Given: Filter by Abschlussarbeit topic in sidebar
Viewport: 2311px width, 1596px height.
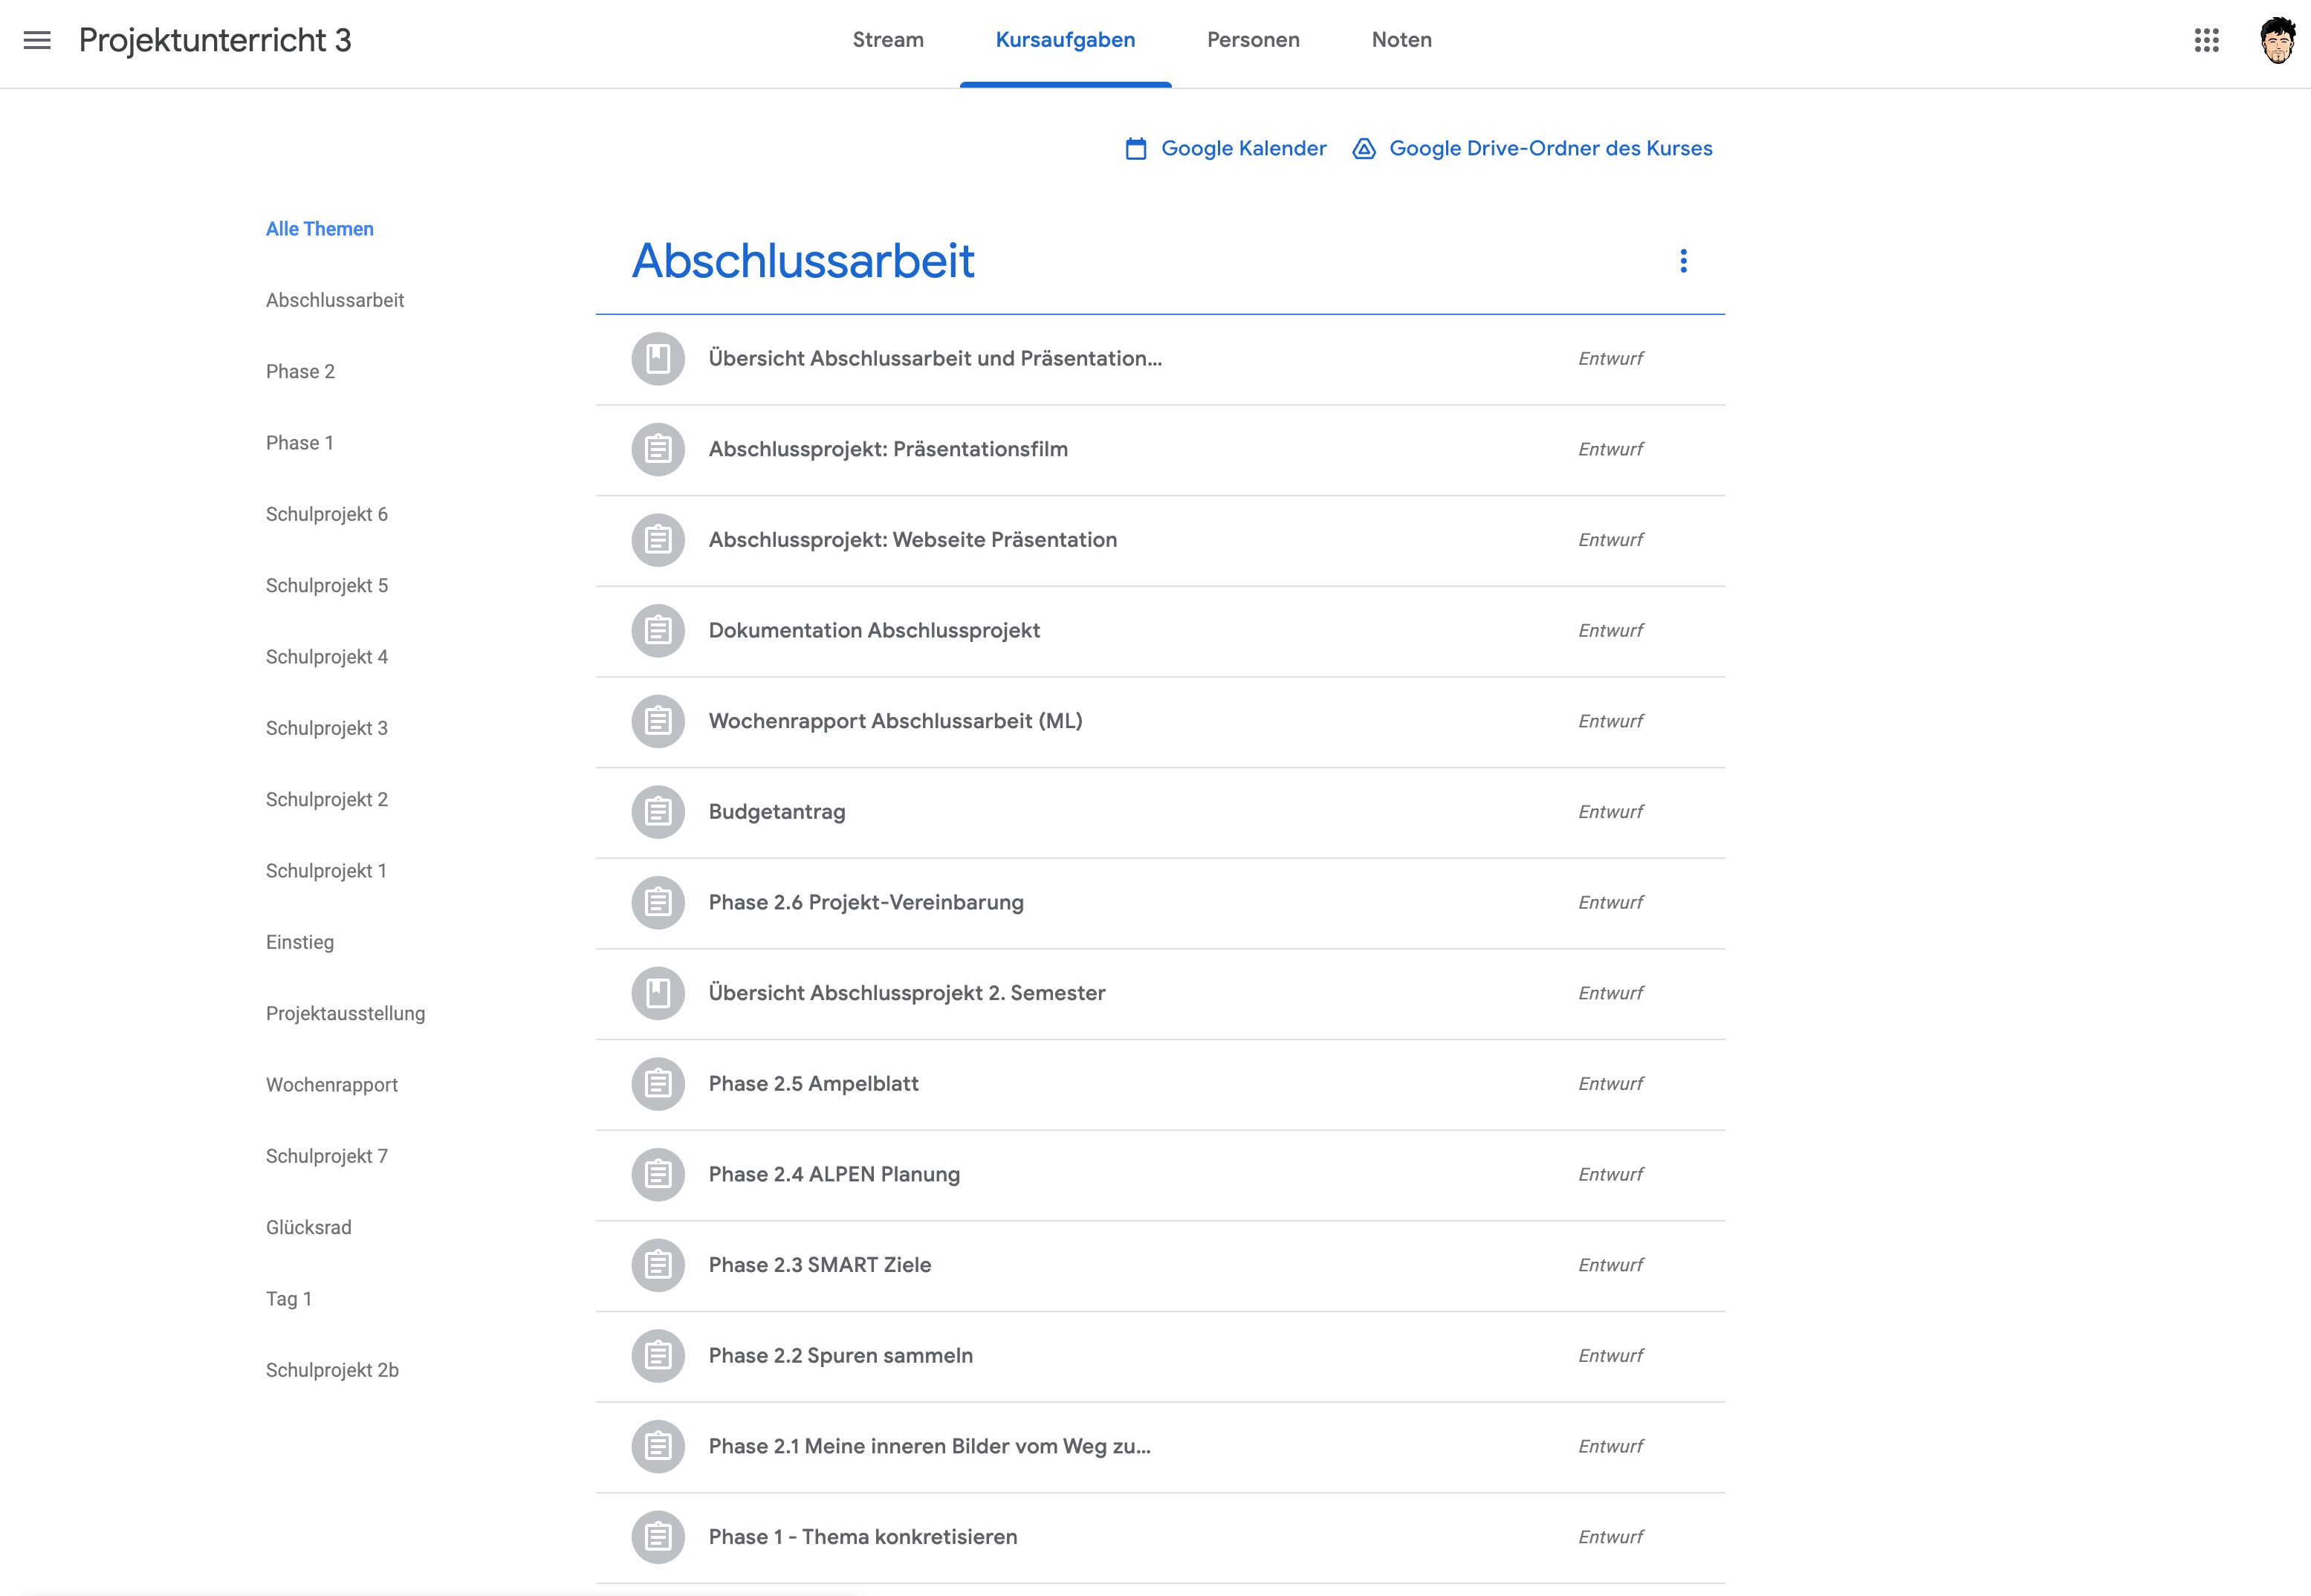Looking at the screenshot, I should [x=335, y=300].
